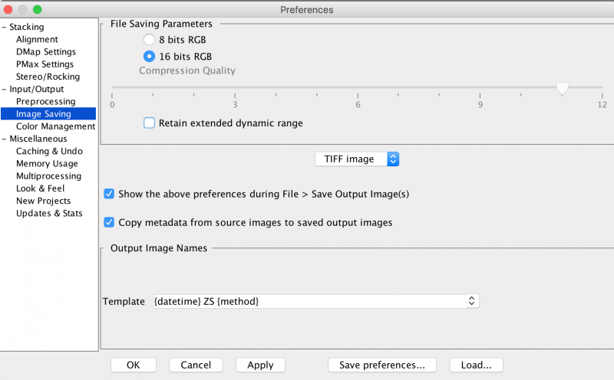Toggle Copy metadata from source images checkbox
This screenshot has height=380, width=614.
(x=109, y=222)
